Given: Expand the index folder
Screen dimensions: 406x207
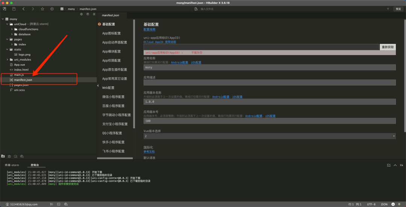Looking at the screenshot, I should pyautogui.click(x=12, y=45).
